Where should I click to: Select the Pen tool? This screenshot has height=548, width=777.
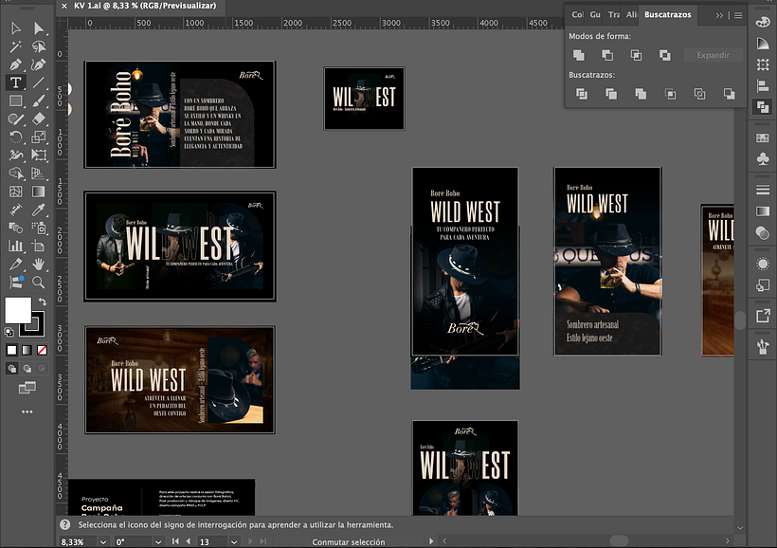click(16, 64)
